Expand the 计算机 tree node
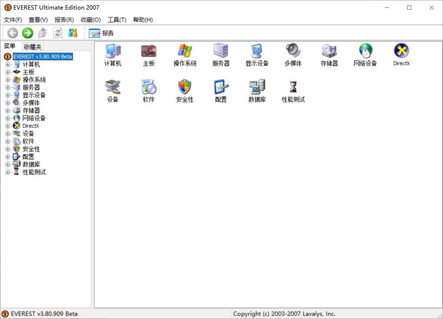The width and height of the screenshot is (443, 319). tap(8, 64)
